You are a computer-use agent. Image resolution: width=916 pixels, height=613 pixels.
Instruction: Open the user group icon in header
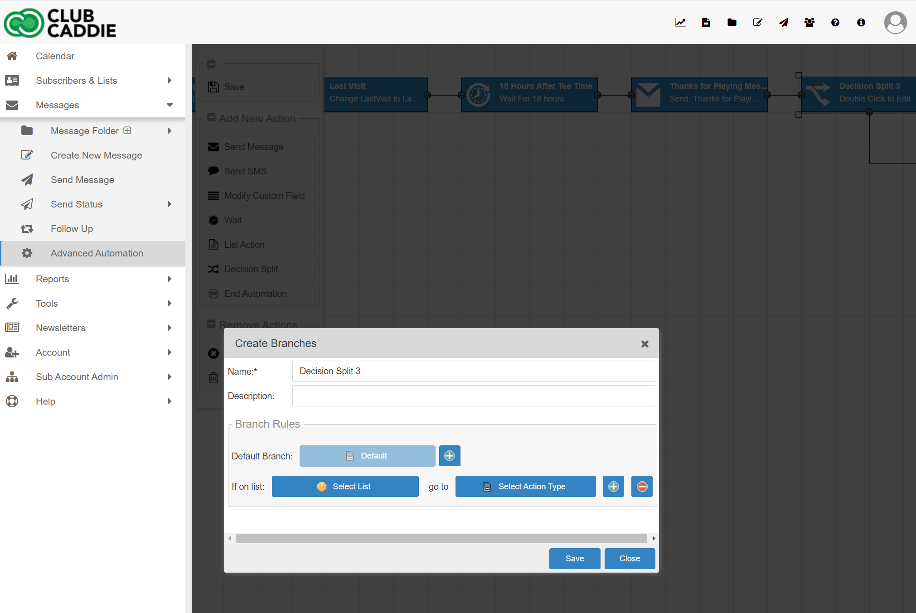click(x=809, y=22)
